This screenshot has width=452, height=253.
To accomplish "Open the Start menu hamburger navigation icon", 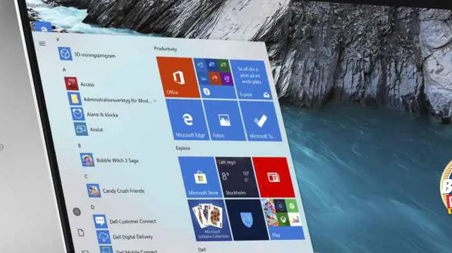I will 42,43.
